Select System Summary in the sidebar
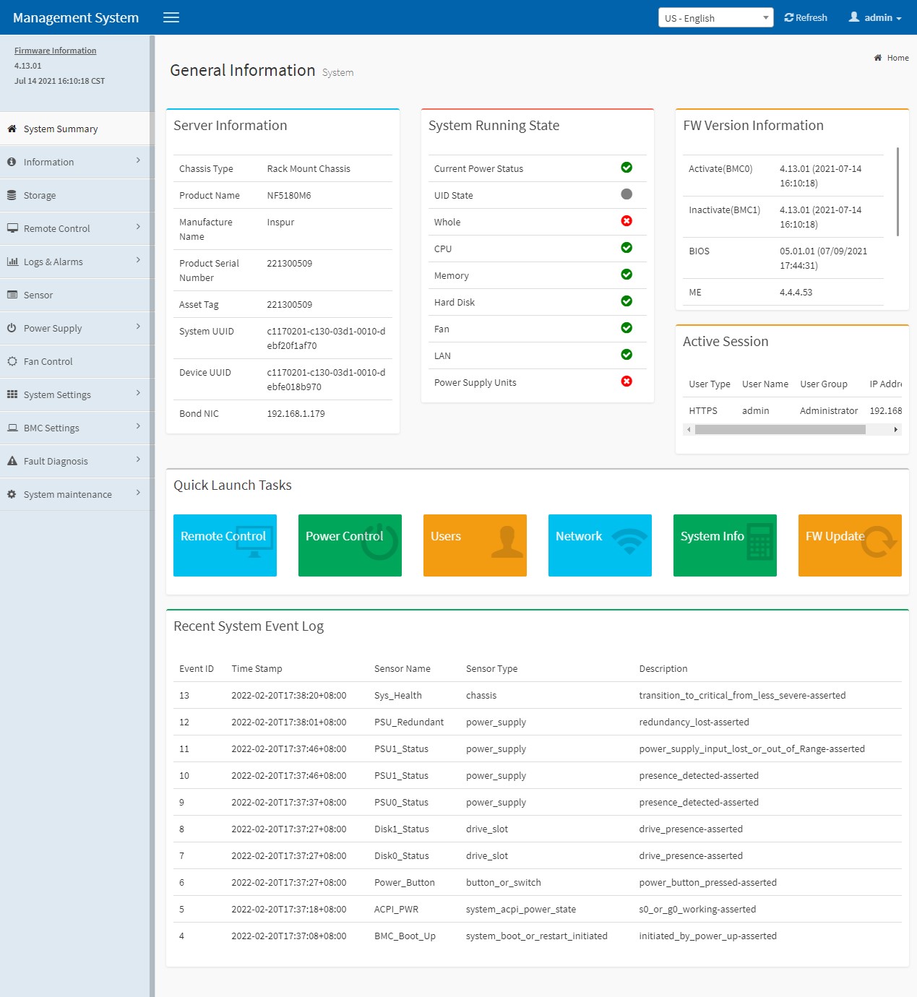Screen dimensions: 917x997 (61, 129)
